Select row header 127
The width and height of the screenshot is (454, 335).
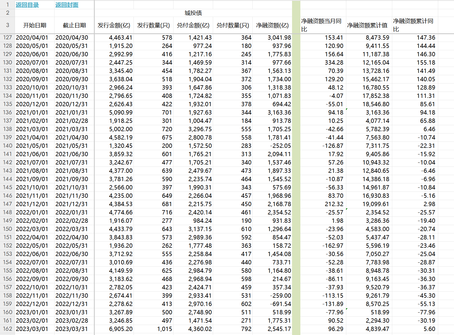click(x=7, y=38)
